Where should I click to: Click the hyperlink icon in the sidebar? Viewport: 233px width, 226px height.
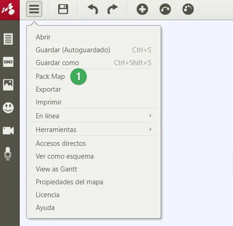click(8, 62)
